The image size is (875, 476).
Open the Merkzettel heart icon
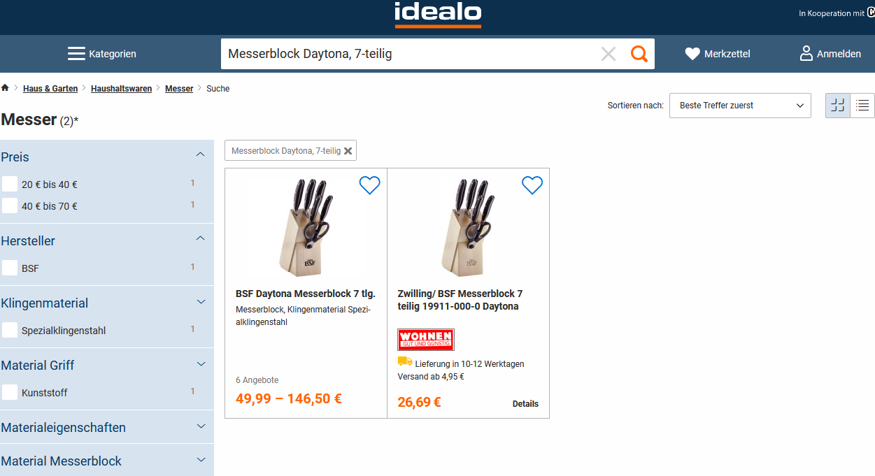692,54
